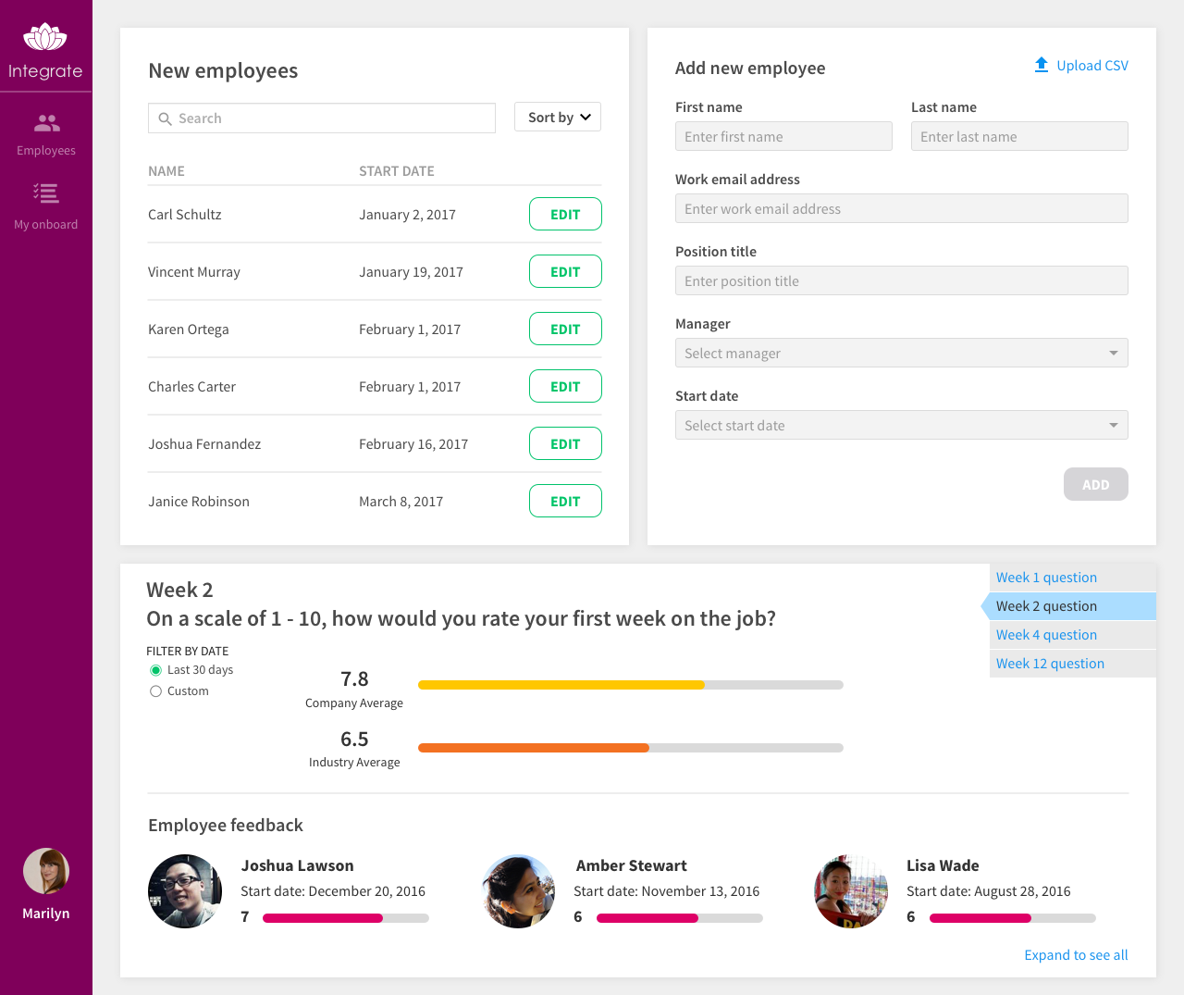Click the NAME column header
This screenshot has width=1184, height=995.
(x=166, y=171)
